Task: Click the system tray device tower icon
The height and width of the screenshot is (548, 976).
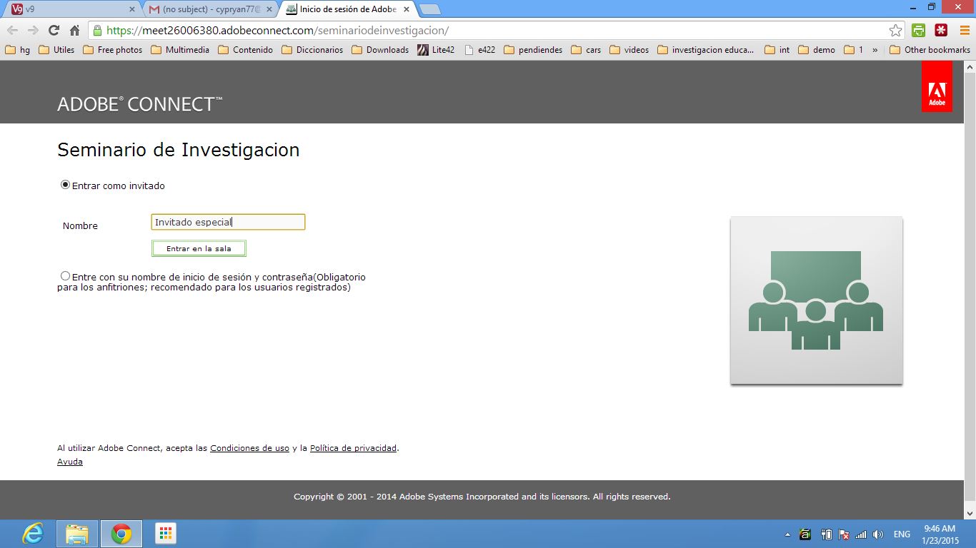Action: [x=827, y=534]
